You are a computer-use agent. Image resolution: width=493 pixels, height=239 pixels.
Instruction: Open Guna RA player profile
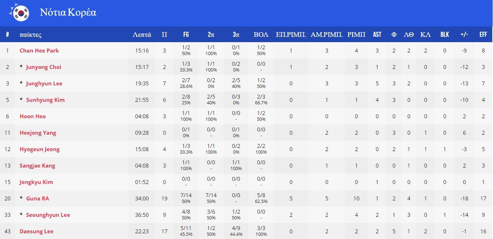tap(38, 199)
